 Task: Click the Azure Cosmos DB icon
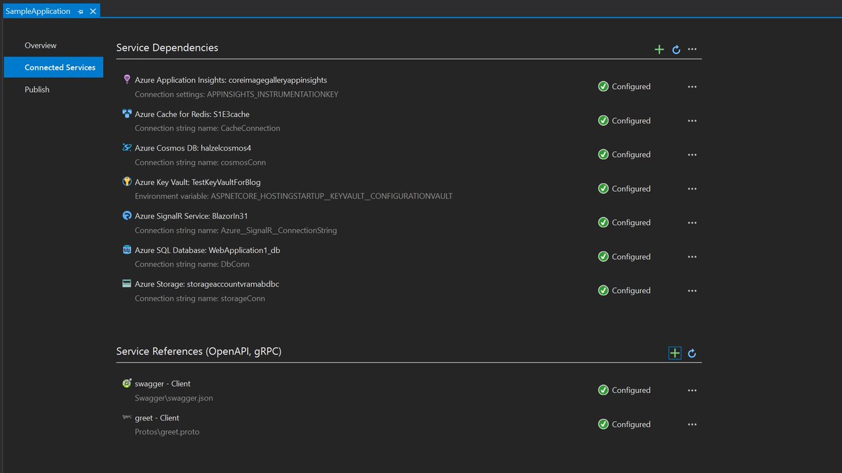[x=127, y=148]
